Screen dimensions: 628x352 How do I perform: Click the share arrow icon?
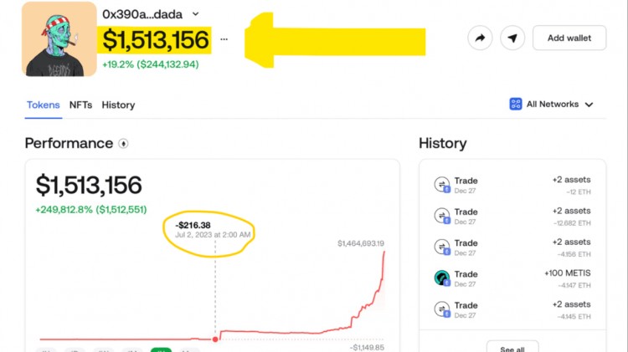tap(481, 38)
